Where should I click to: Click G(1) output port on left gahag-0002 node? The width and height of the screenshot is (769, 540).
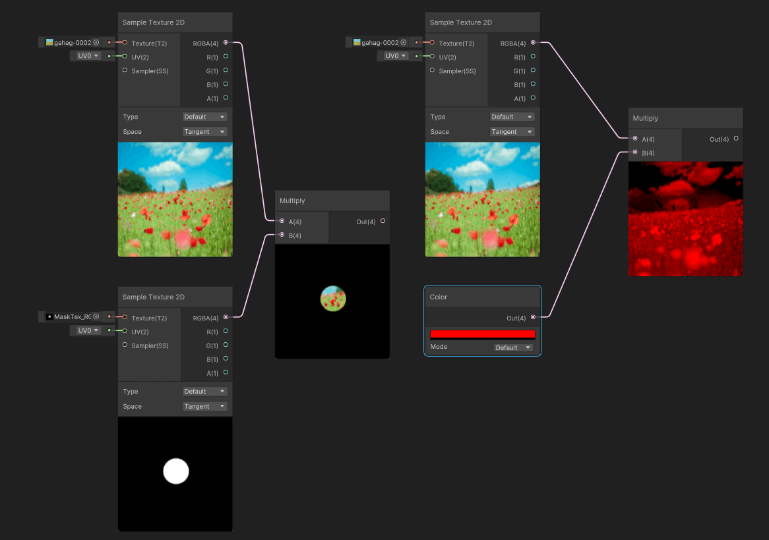[x=226, y=70]
